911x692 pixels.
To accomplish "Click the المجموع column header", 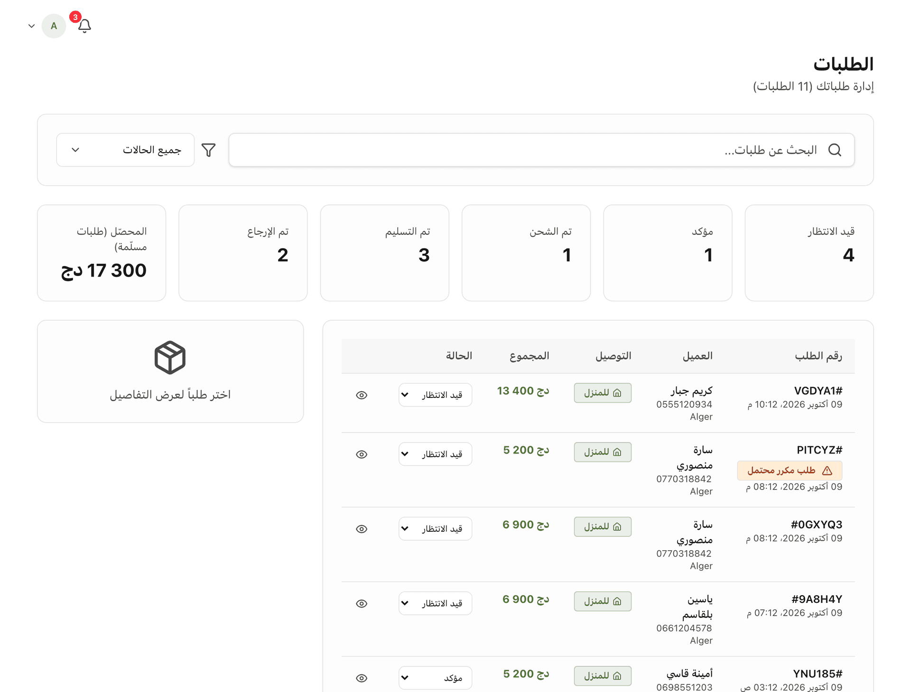I will point(530,356).
